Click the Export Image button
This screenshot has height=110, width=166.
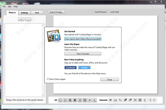coord(56,12)
